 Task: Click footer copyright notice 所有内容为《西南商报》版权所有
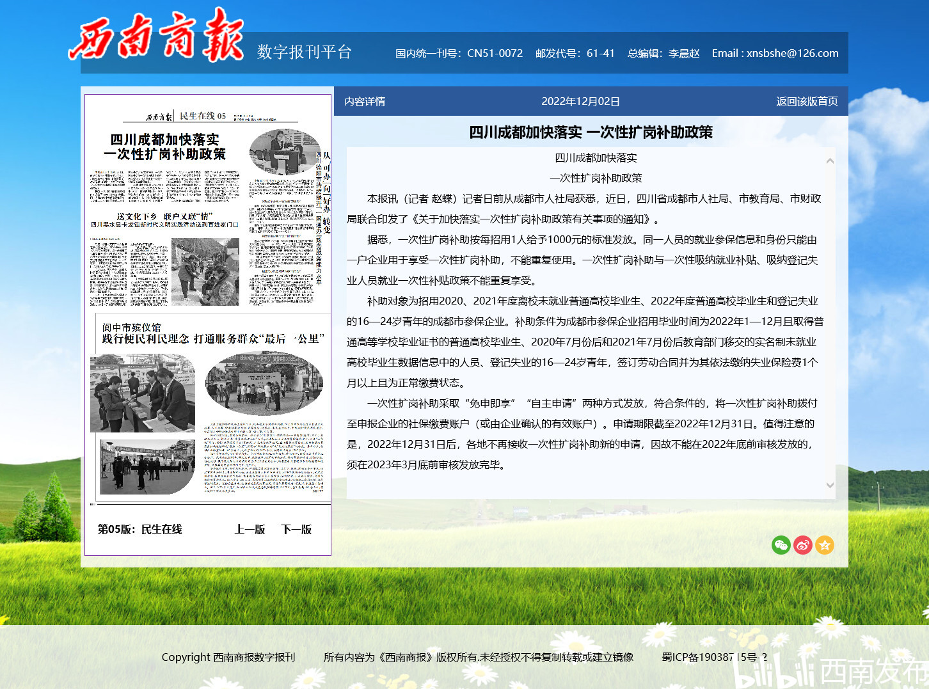pyautogui.click(x=479, y=657)
